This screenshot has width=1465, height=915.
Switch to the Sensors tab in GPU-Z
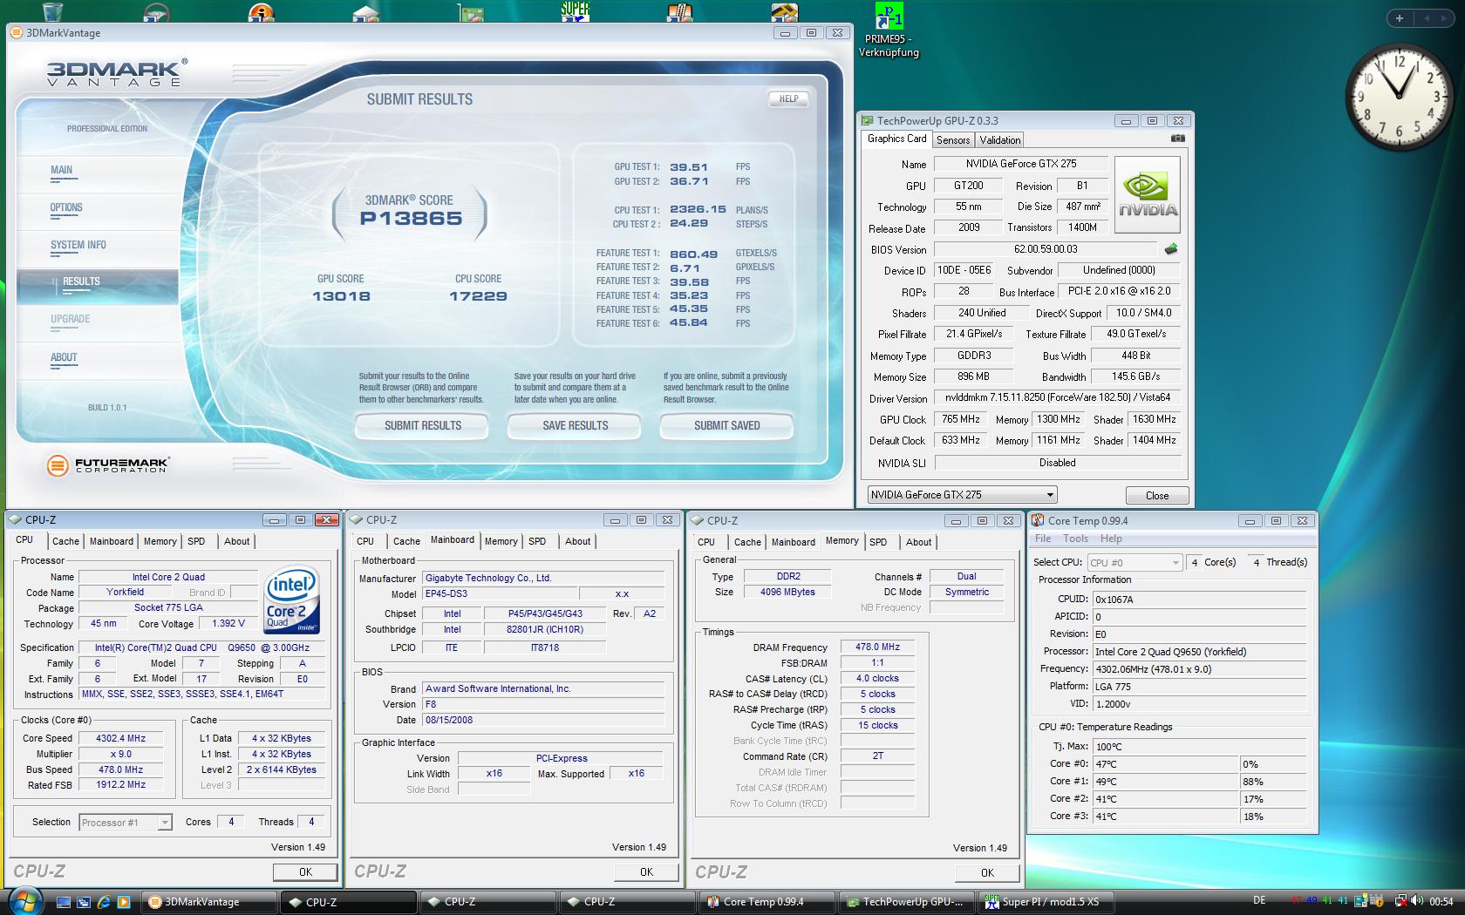click(952, 139)
